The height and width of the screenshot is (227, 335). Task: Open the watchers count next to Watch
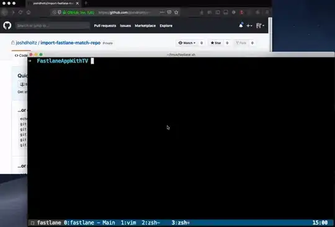pos(202,43)
